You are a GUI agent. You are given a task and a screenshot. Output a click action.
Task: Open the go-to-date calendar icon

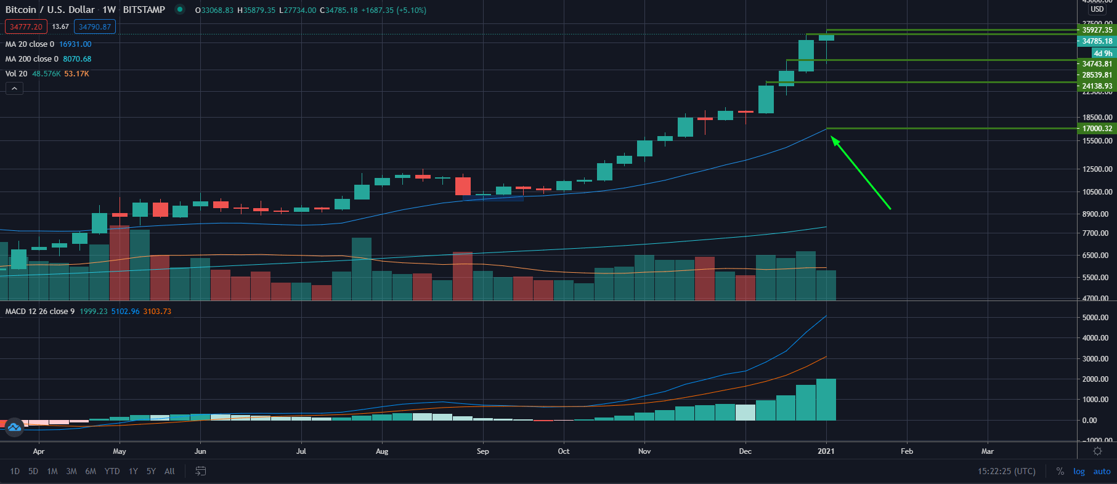(x=201, y=471)
